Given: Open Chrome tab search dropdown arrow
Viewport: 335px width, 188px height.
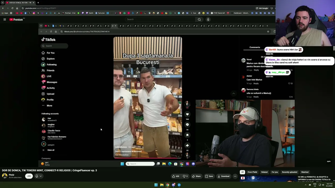Looking at the screenshot, I should pos(3,3).
